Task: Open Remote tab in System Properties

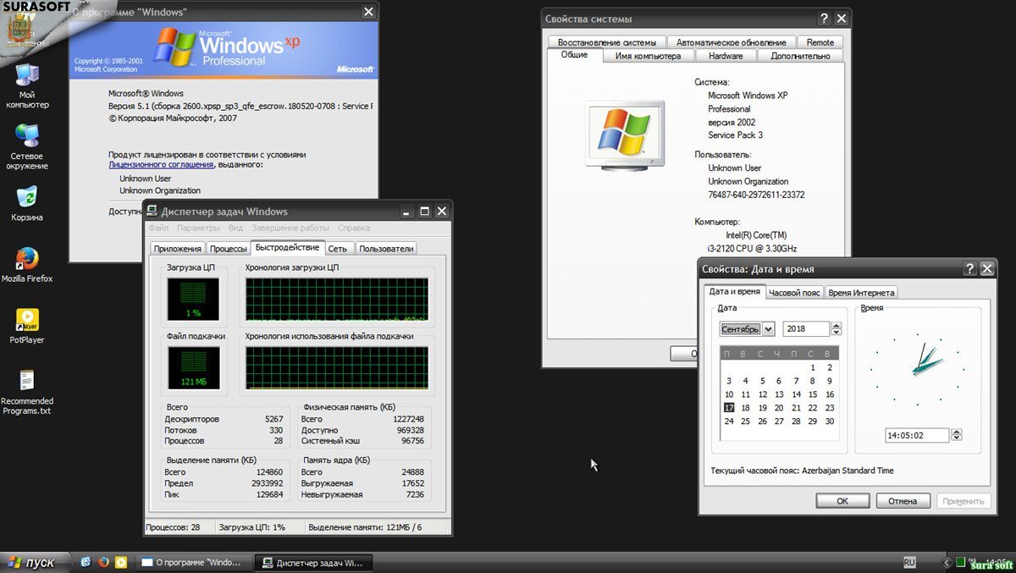Action: 820,42
